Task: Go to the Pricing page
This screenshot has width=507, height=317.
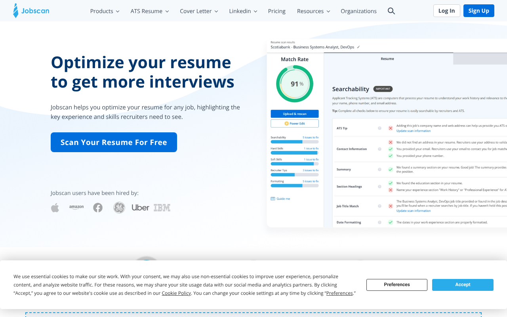Action: (276, 11)
